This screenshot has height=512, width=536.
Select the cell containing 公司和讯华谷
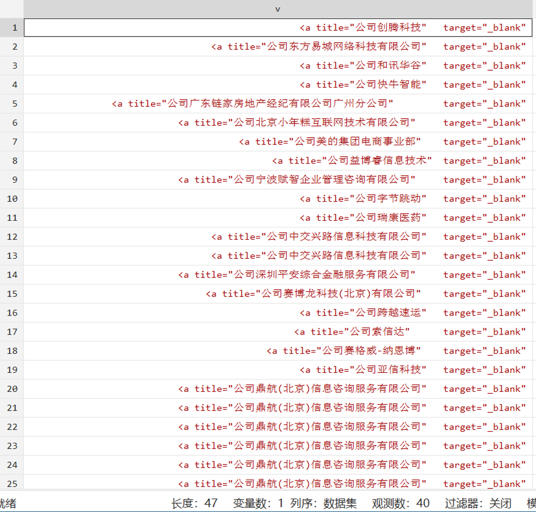(x=278, y=65)
